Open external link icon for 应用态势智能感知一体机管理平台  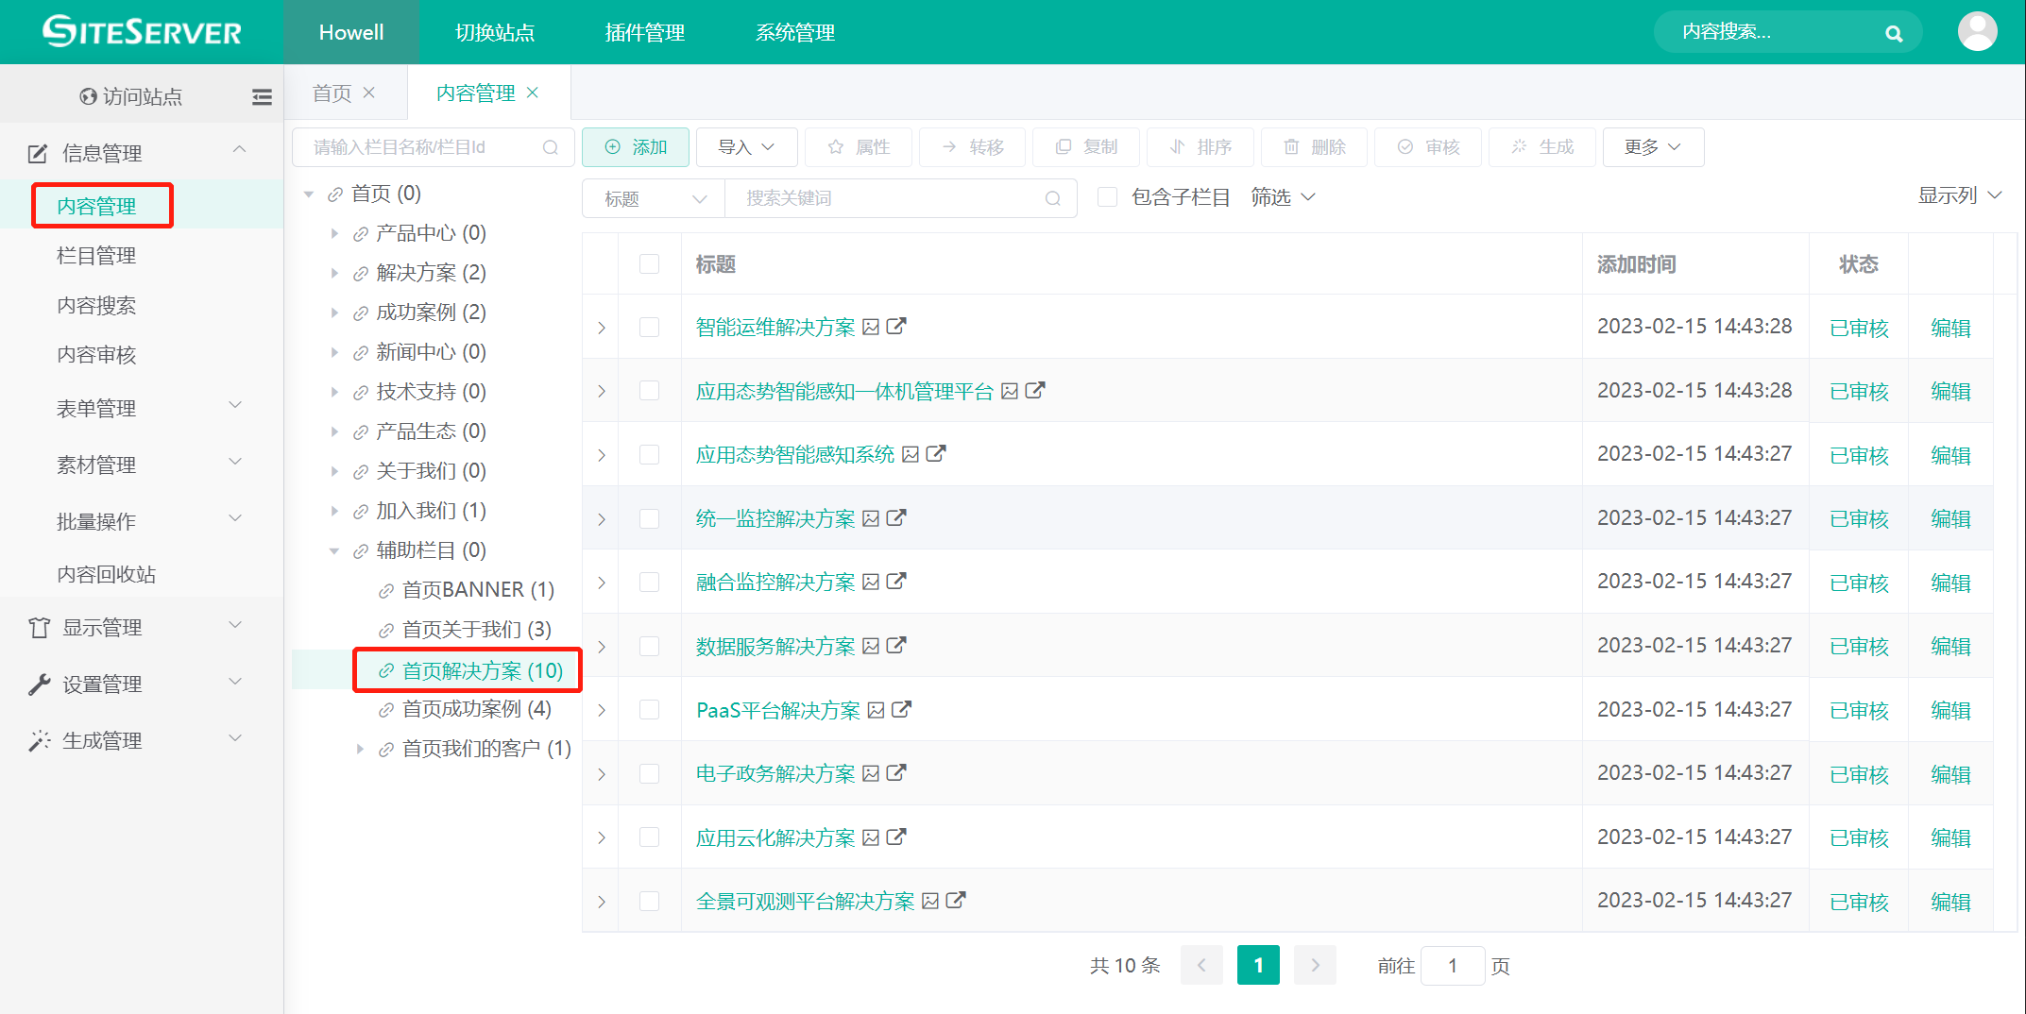click(1035, 390)
